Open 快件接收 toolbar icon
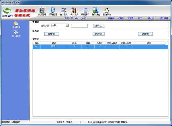Viewport: 172px width, 126px height. click(x=85, y=11)
